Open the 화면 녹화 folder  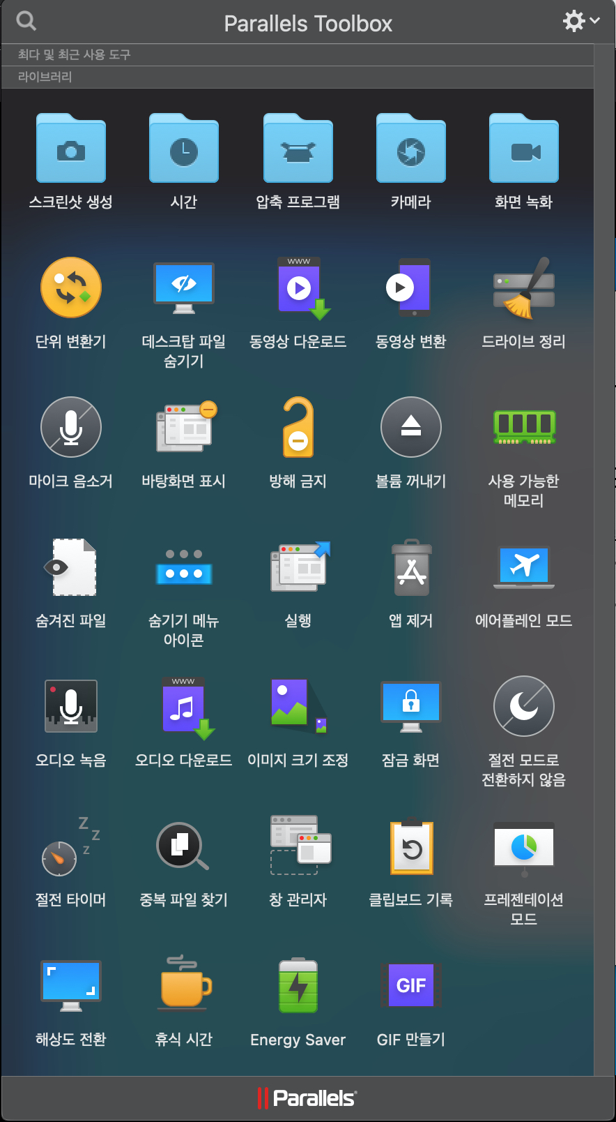pyautogui.click(x=524, y=148)
